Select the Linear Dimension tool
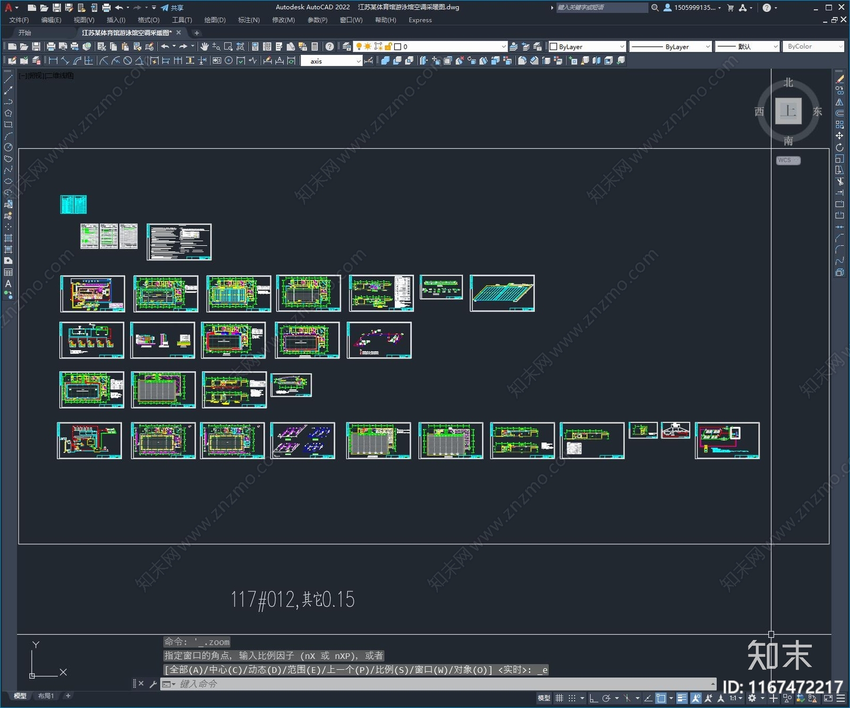 point(53,61)
